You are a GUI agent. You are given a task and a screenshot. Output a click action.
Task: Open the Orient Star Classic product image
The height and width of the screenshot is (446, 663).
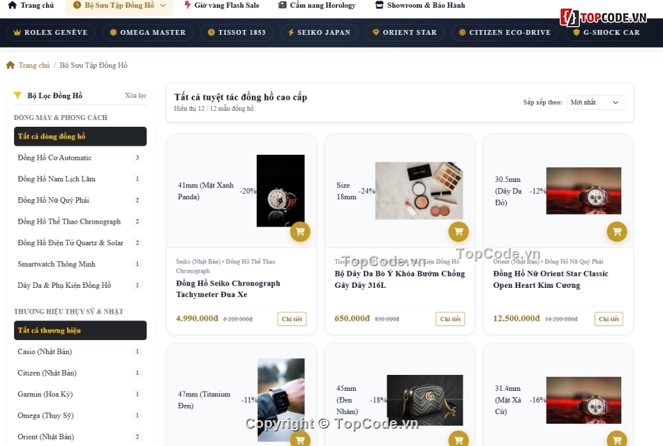click(583, 190)
